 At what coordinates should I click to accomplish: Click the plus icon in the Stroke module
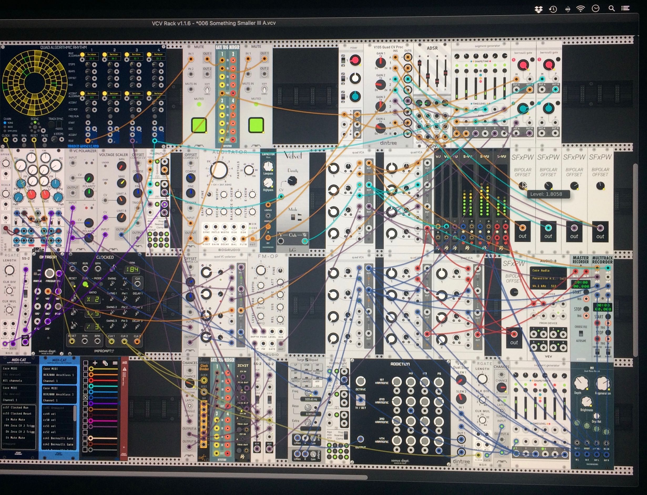coord(95,363)
